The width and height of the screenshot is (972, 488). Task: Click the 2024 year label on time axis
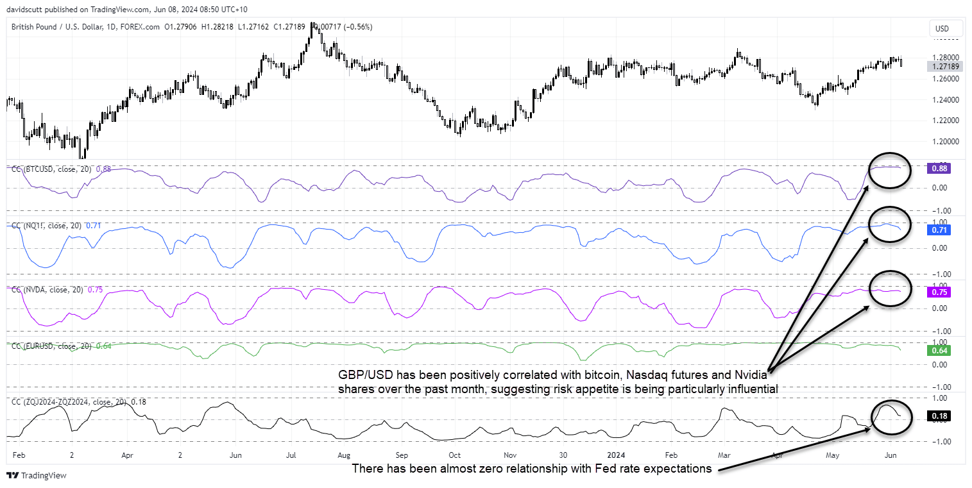(617, 455)
